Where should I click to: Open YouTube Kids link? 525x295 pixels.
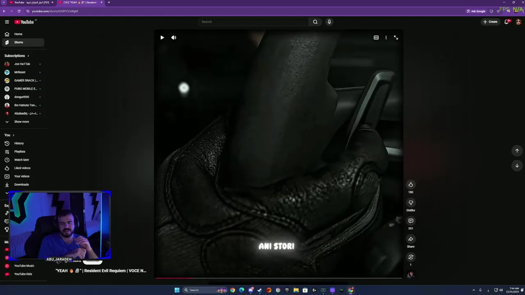[23, 274]
